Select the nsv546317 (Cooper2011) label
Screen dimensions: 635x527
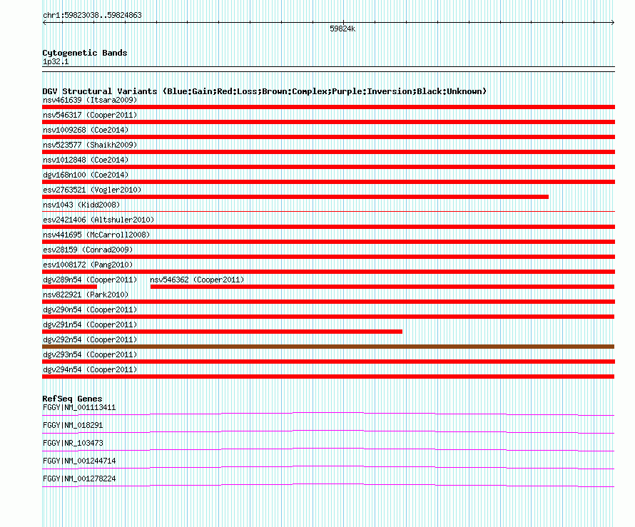[x=90, y=115]
